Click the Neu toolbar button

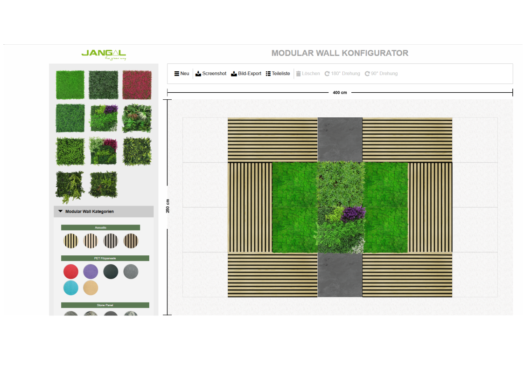tap(182, 74)
